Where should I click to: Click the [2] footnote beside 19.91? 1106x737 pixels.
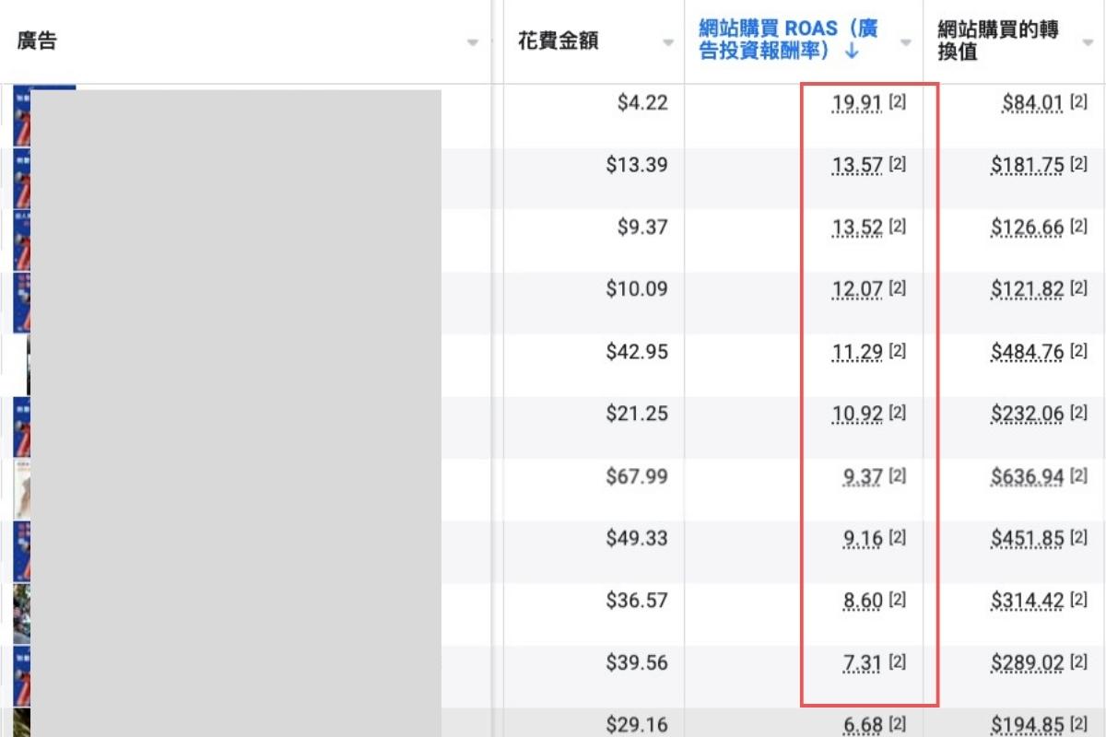898,102
